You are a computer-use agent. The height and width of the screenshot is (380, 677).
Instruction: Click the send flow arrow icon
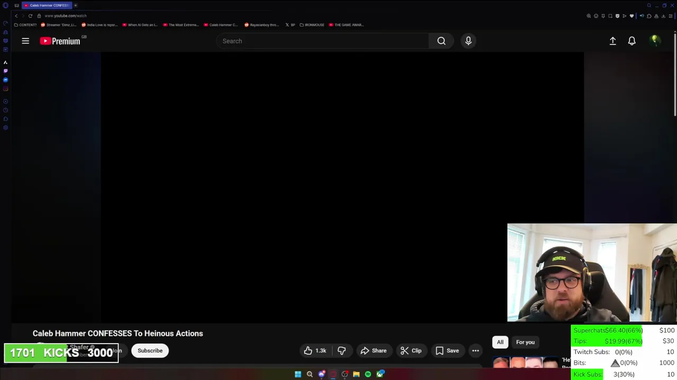point(624,16)
